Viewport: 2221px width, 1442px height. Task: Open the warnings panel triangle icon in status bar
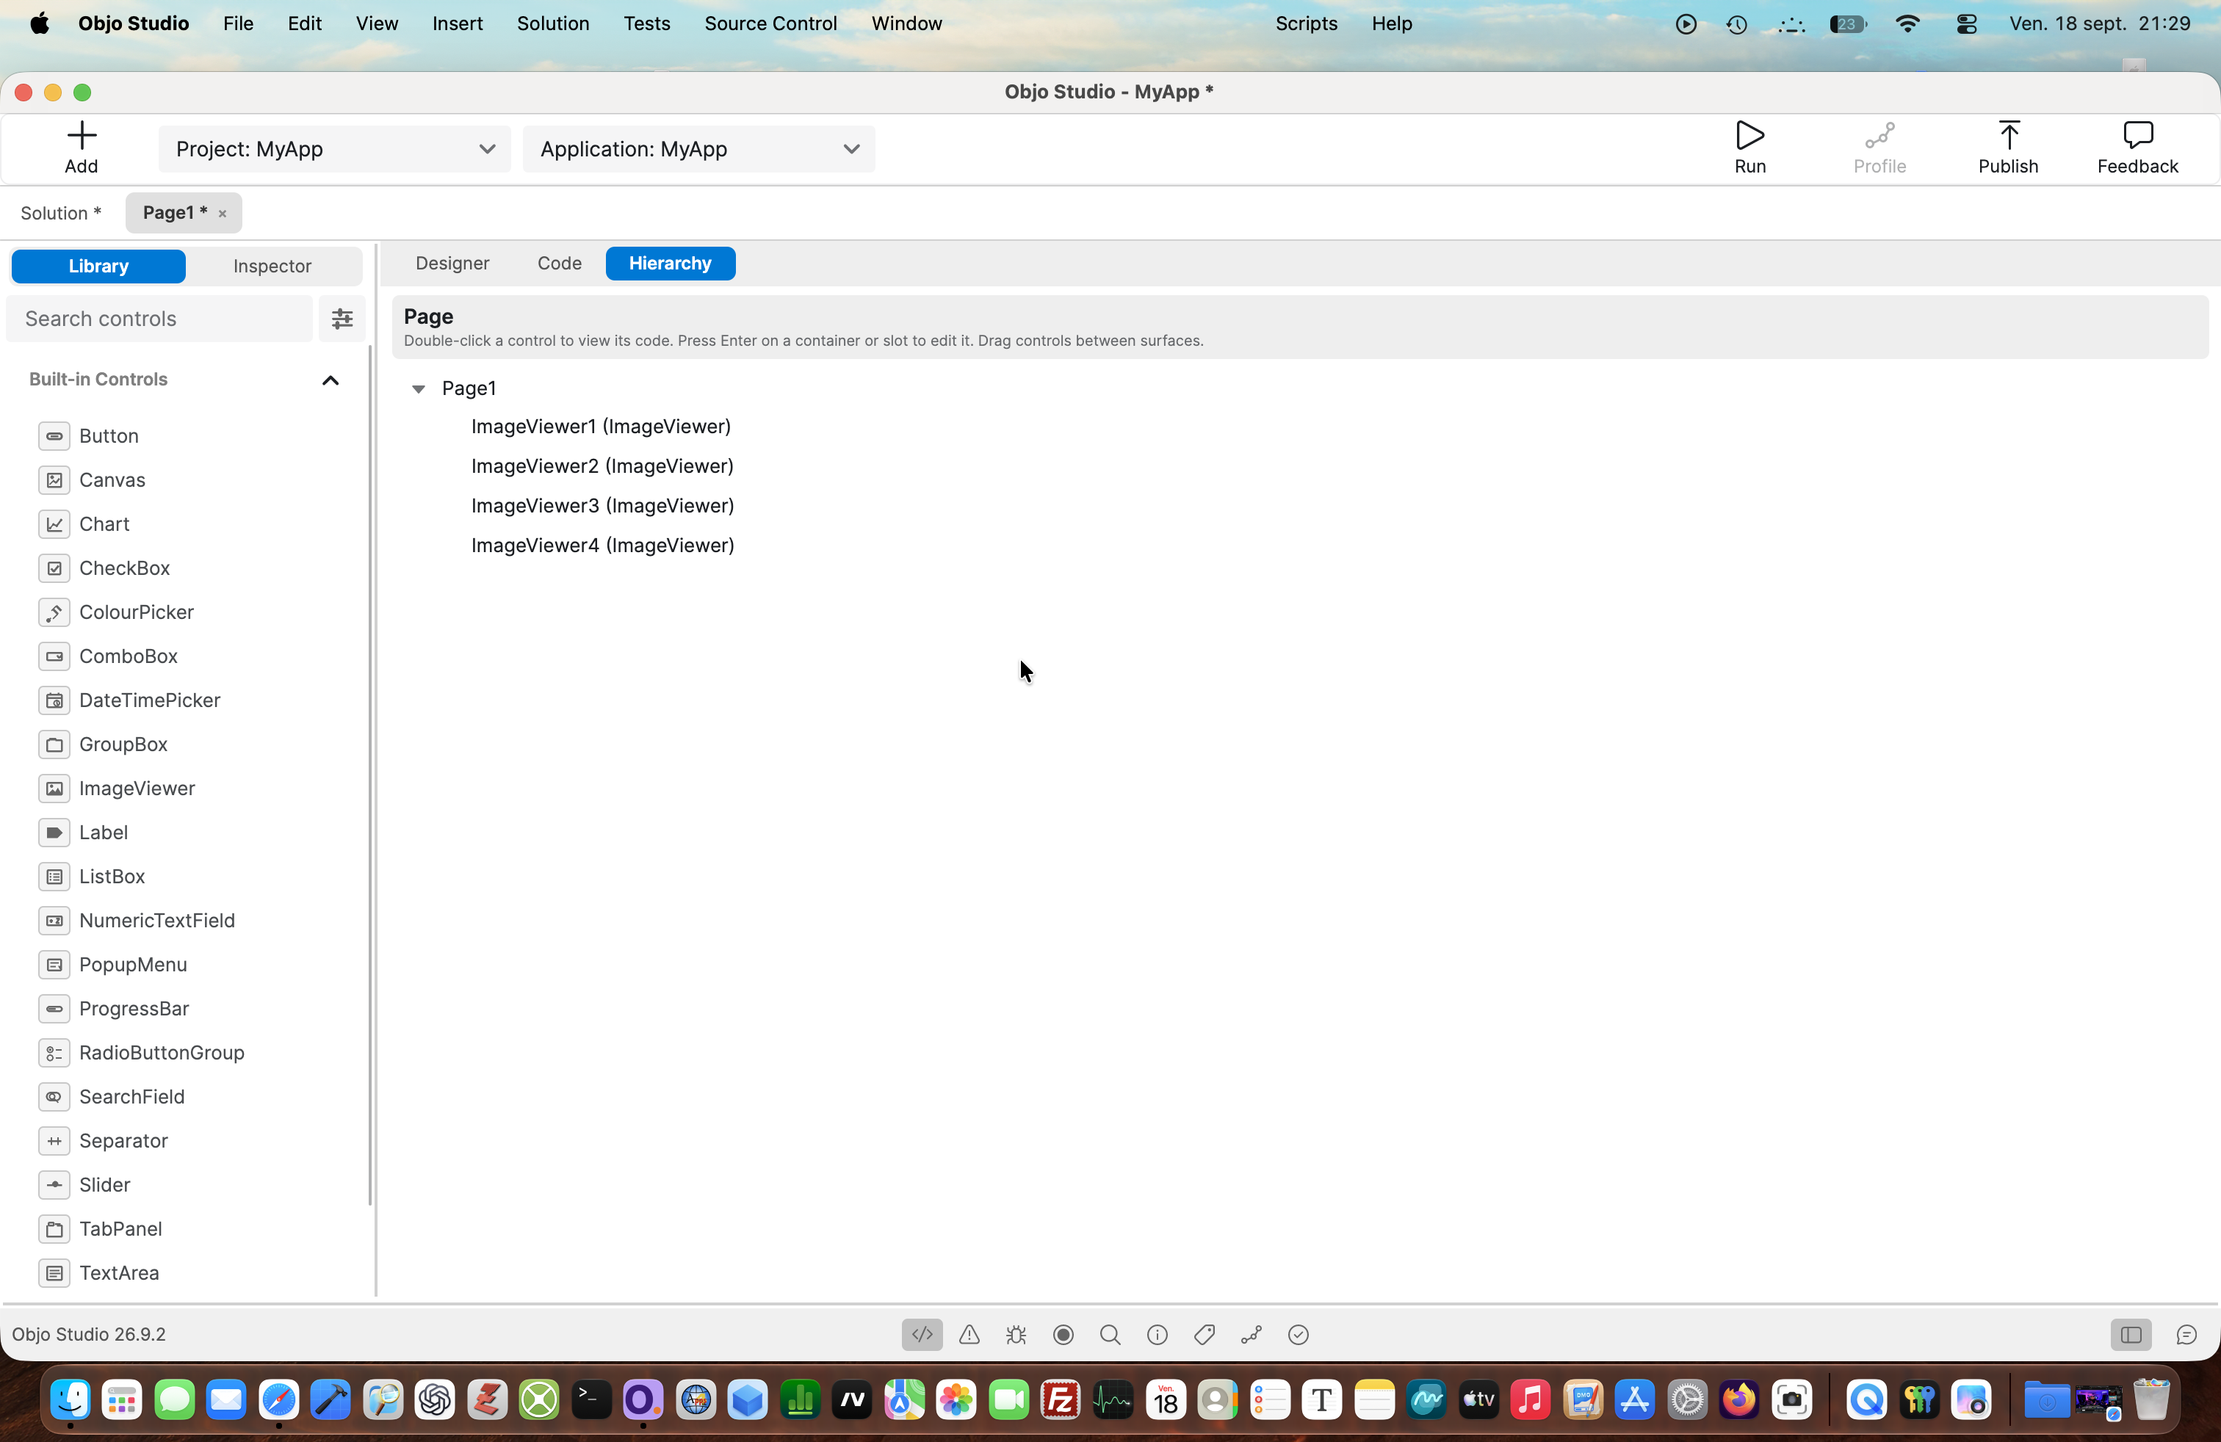(969, 1335)
